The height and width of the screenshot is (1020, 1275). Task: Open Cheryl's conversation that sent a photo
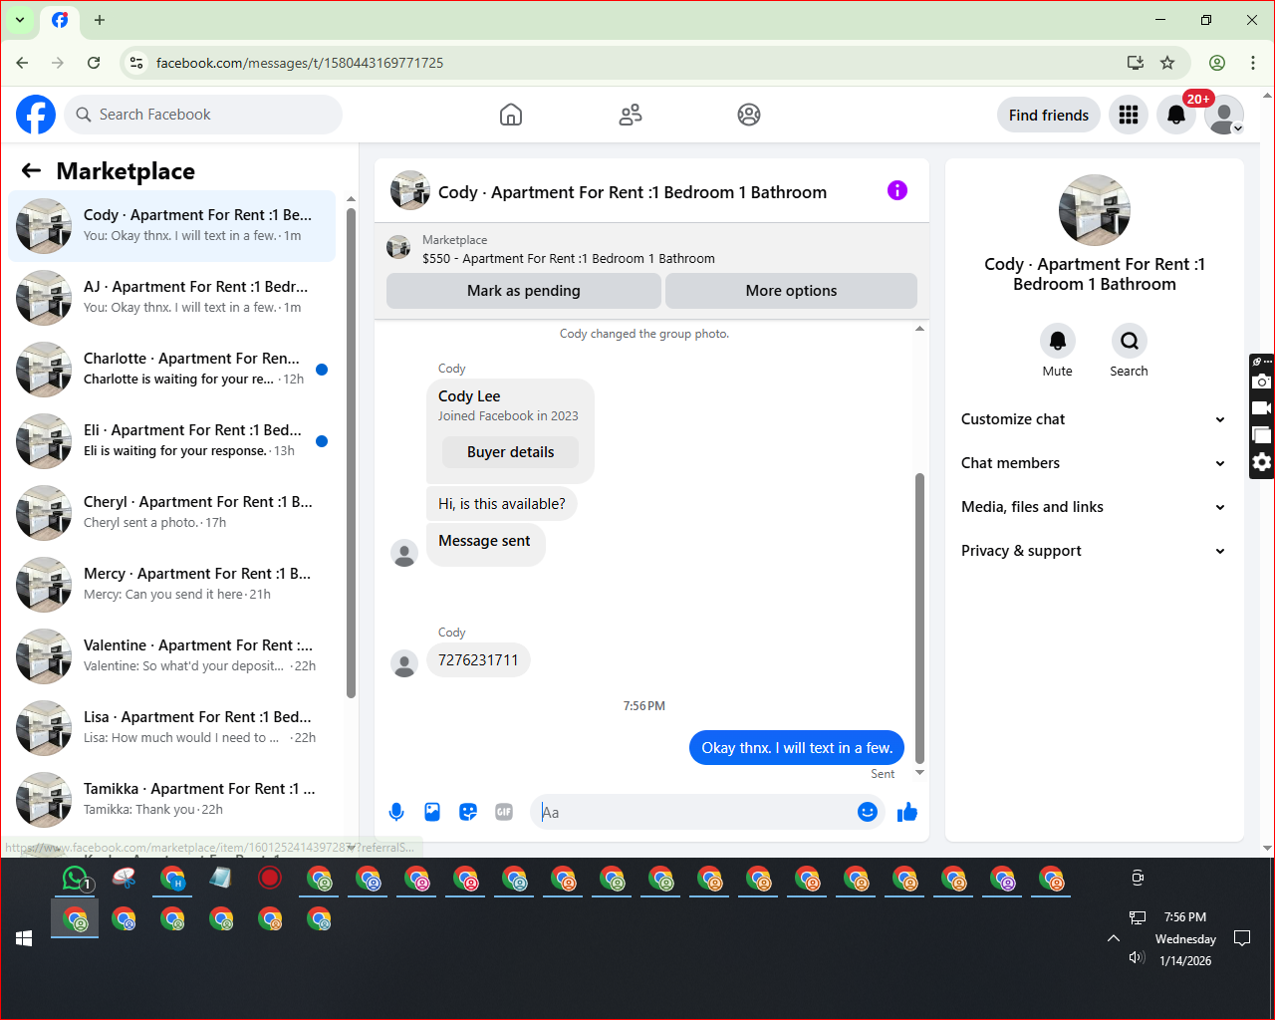pyautogui.click(x=171, y=513)
